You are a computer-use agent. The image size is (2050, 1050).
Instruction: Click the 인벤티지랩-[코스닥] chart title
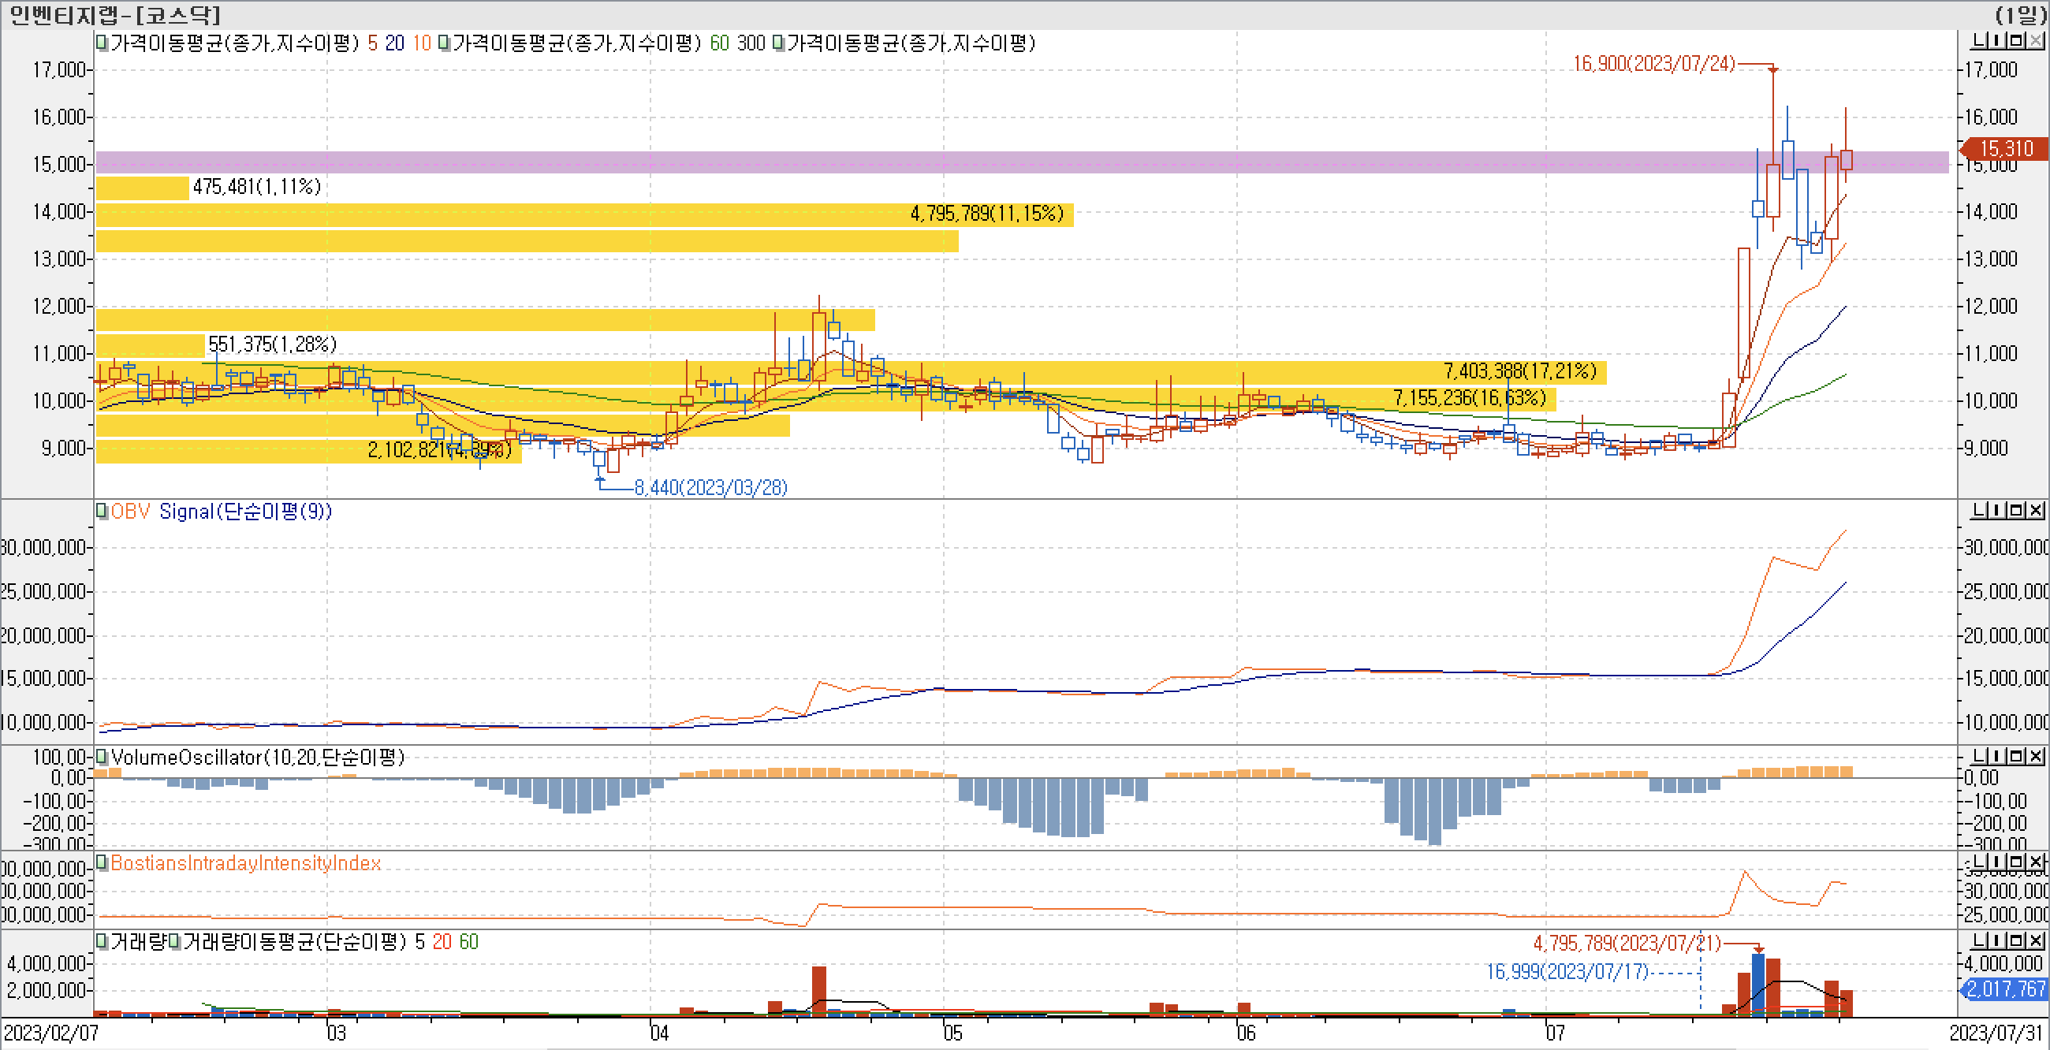tap(114, 15)
